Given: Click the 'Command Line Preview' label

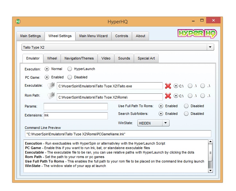Looking at the screenshot, I should pyautogui.click(x=43, y=128).
